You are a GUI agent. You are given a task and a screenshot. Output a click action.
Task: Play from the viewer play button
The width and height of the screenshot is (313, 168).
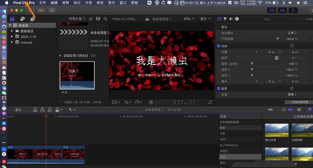[151, 102]
